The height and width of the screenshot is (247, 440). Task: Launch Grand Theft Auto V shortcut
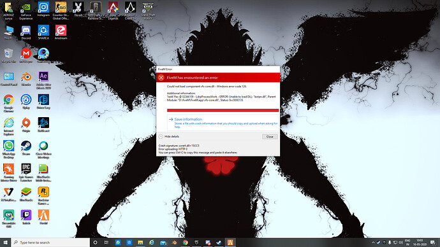click(x=148, y=10)
